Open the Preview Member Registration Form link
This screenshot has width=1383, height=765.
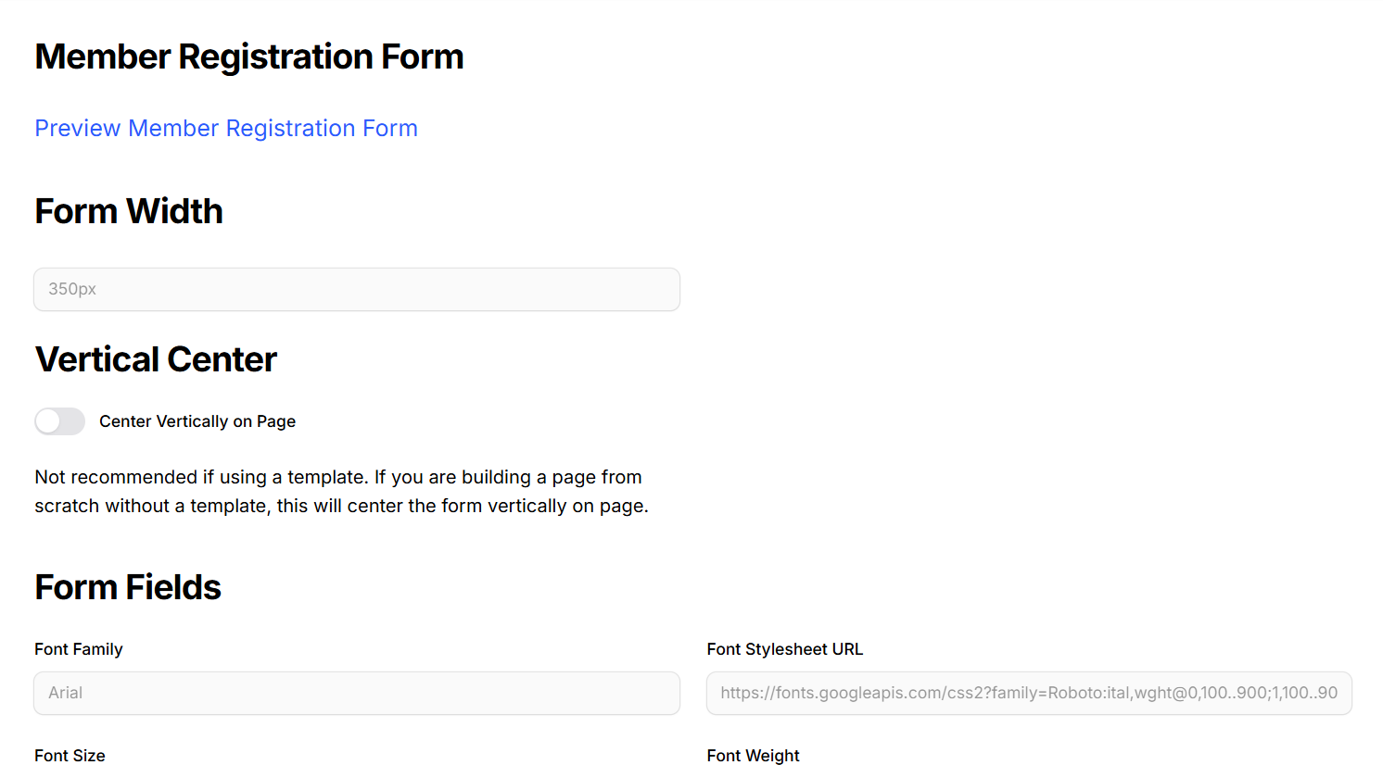pos(226,128)
